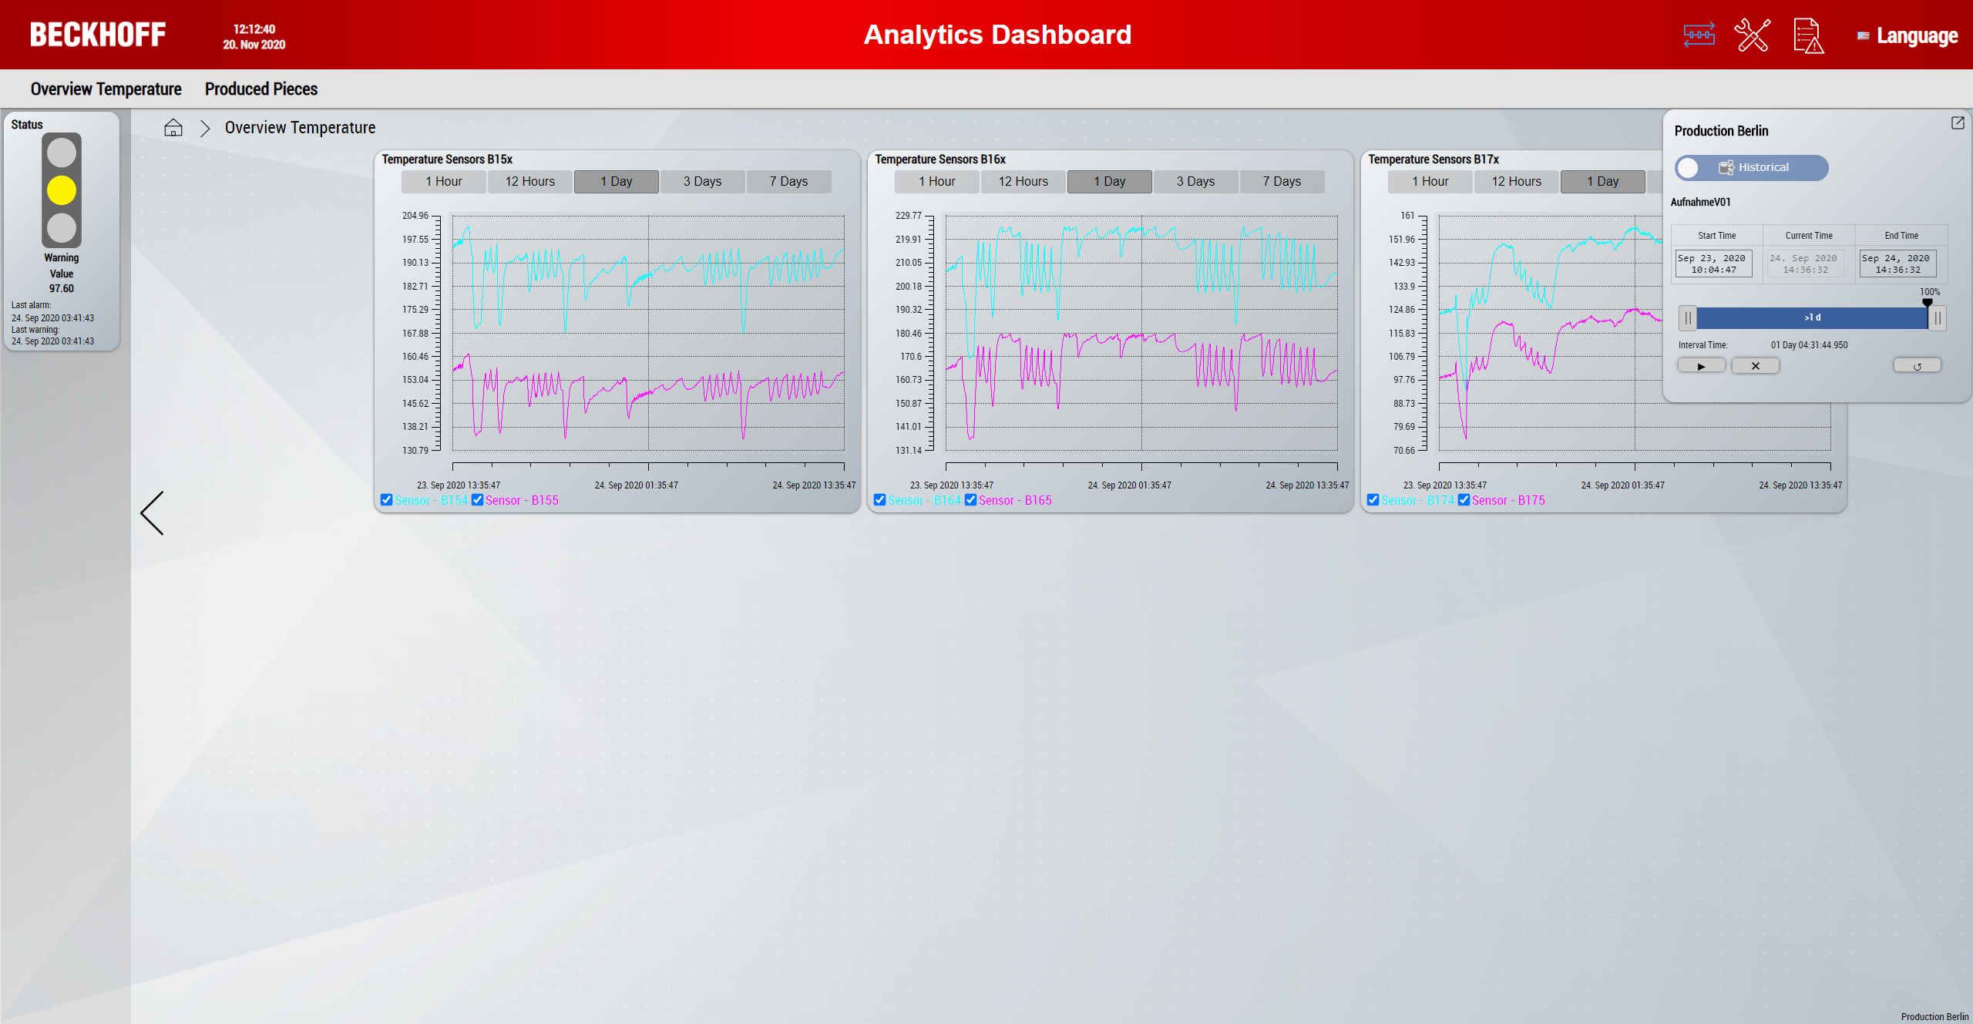Open the document warning log icon
Image resolution: width=1973 pixels, height=1024 pixels.
point(1808,35)
